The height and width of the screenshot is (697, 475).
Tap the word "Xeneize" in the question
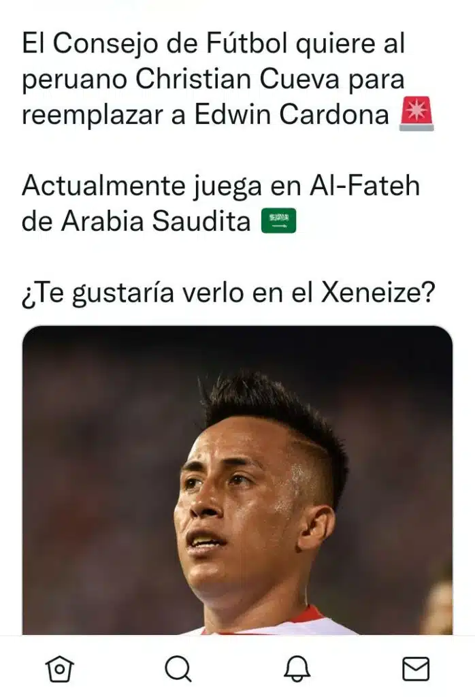point(371,293)
